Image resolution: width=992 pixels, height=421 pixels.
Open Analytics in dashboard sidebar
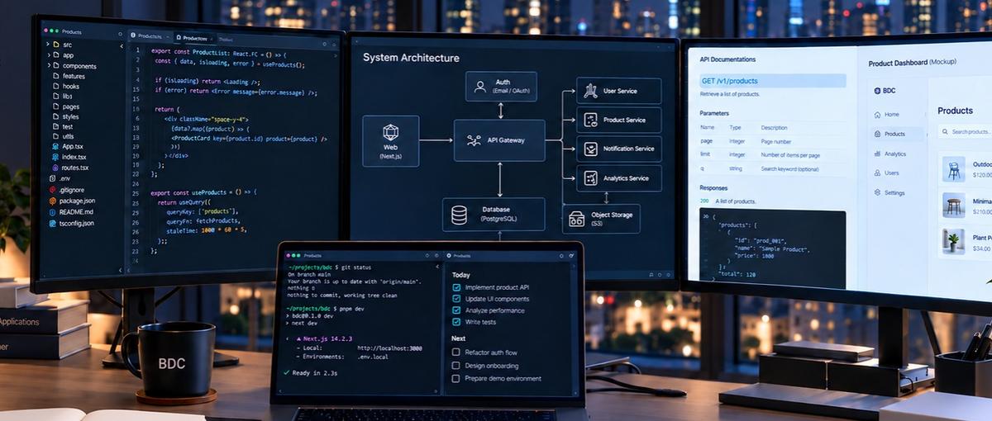coord(889,154)
